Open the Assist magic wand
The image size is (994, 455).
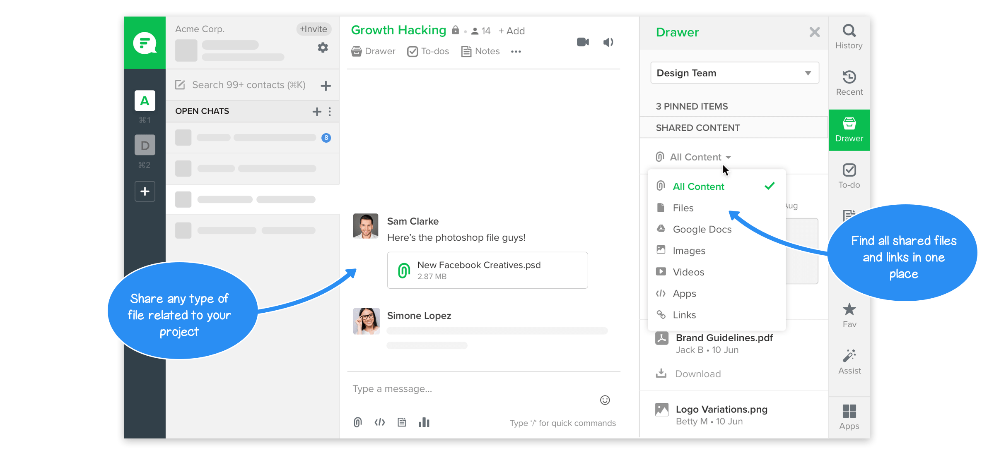pos(849,362)
